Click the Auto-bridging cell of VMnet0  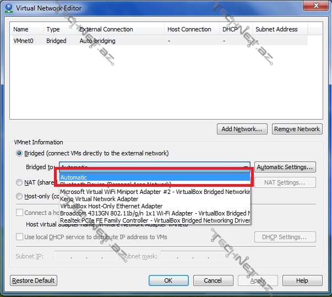point(97,41)
